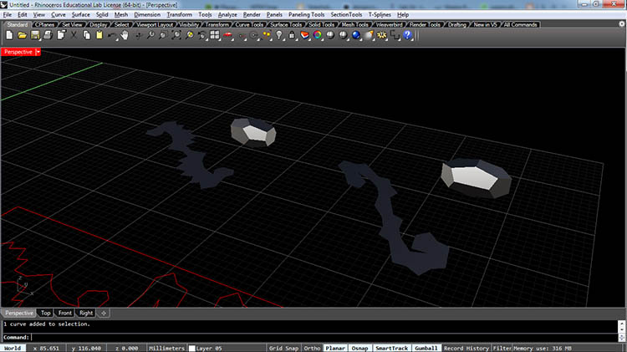The height and width of the screenshot is (352, 627).
Task: Switch to the Weaverbird toolbar tab
Action: 389,24
